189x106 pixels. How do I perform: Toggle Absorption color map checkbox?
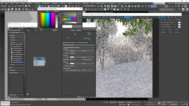(93, 51)
